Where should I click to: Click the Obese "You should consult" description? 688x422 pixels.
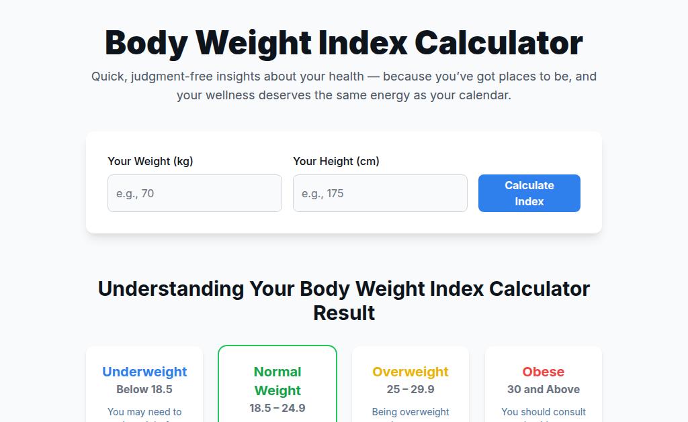[544, 412]
